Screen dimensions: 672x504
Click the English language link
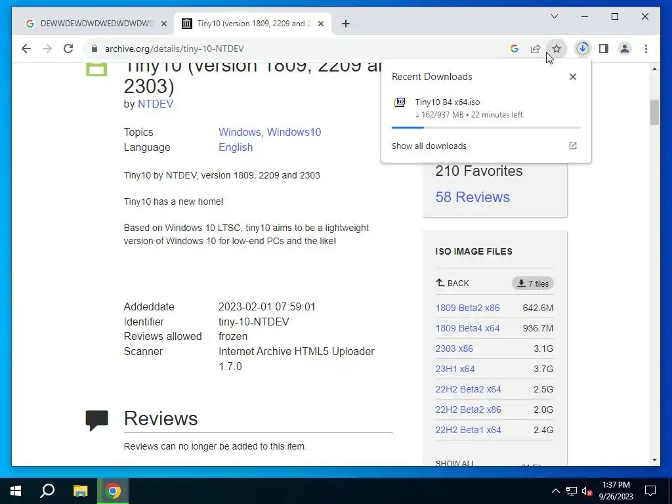pyautogui.click(x=236, y=147)
